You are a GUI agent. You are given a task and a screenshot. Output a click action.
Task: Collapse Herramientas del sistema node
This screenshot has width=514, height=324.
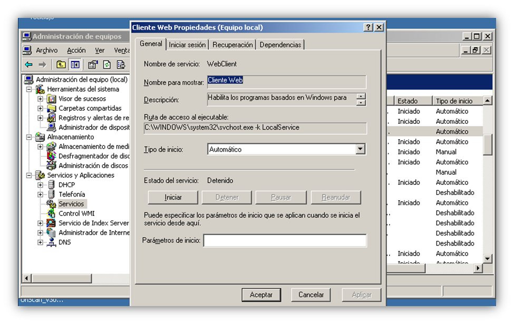pos(29,89)
